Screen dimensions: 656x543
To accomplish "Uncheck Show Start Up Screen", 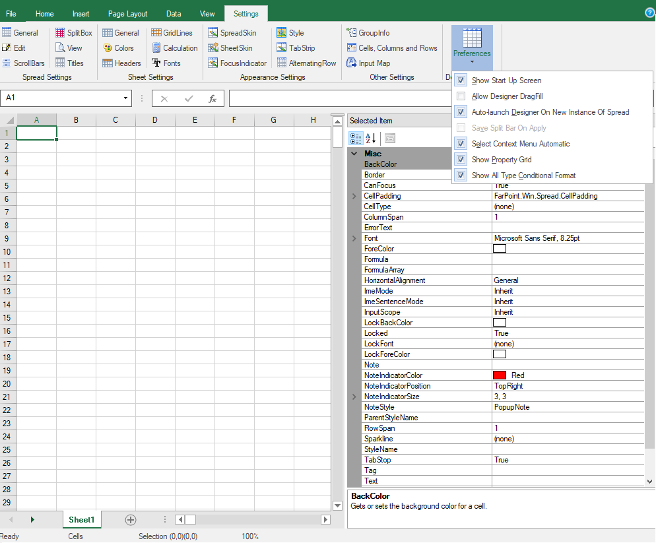I will tap(461, 80).
